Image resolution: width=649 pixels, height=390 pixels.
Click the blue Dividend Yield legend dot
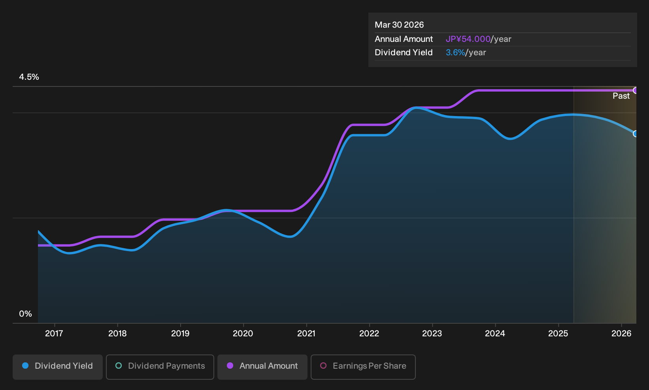click(x=25, y=366)
